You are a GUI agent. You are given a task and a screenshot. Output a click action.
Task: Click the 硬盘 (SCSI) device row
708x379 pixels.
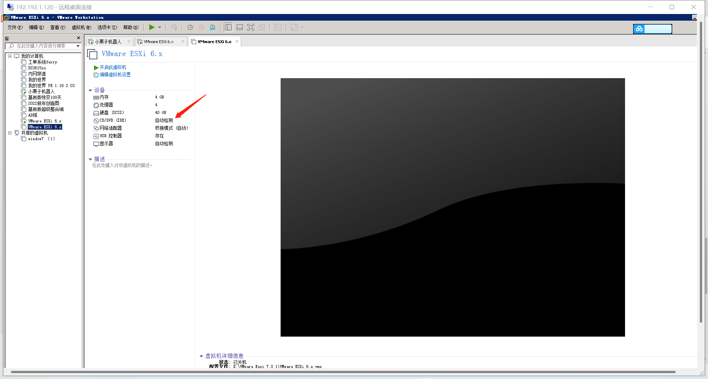point(142,112)
